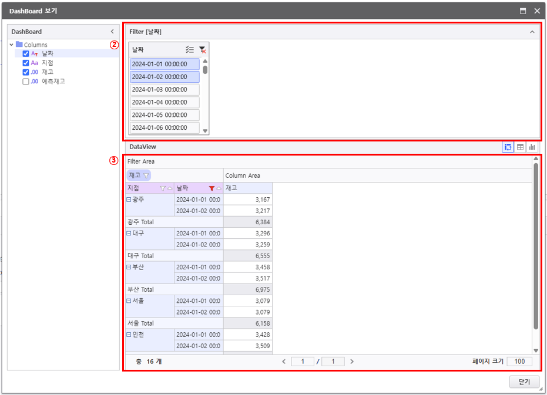Open filter on the 재고 field chip

pyautogui.click(x=146, y=175)
